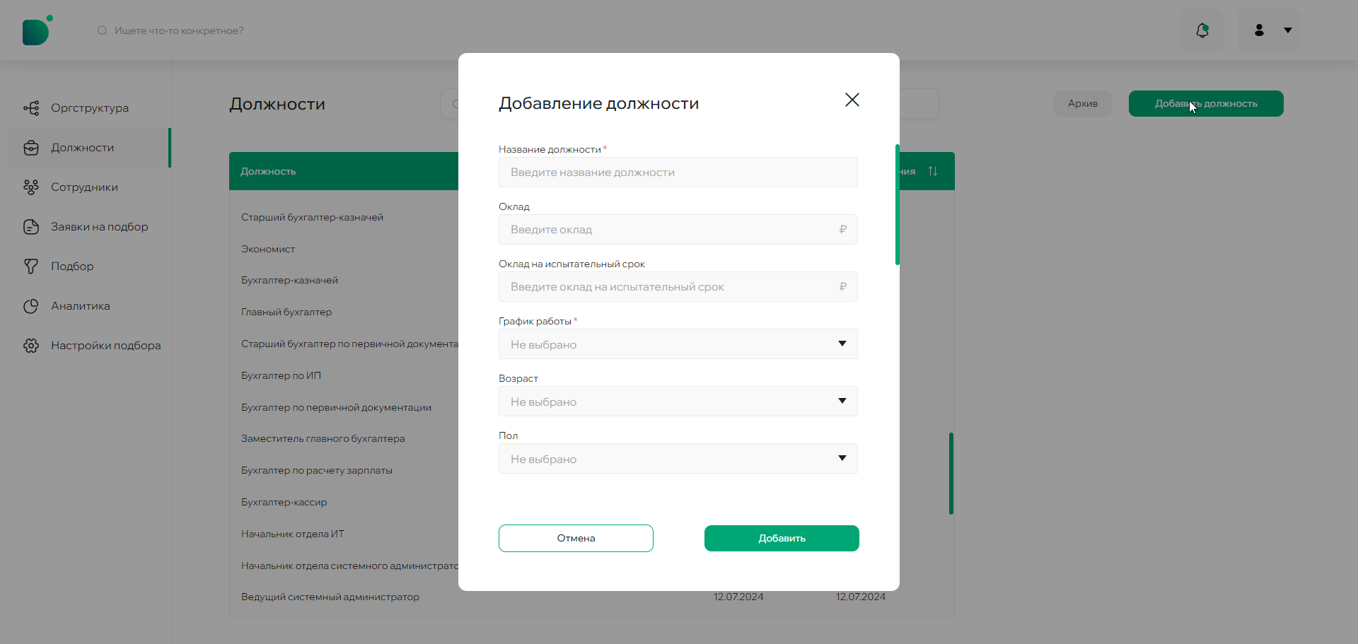This screenshot has height=644, width=1358.
Task: Open Аналитика menu item
Action: point(90,306)
